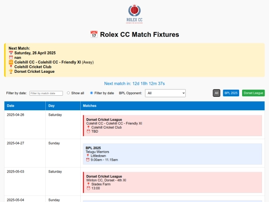
Task: Click the alarm clock icon beside nan
Action: 11,57
